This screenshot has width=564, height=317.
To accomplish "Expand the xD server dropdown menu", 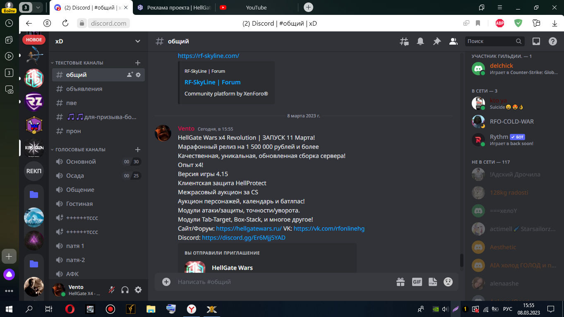I will 138,41.
